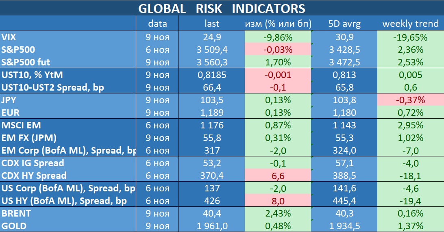This screenshot has height=232, width=444.
Task: Select the MSCI EM row label
Action: point(21,126)
